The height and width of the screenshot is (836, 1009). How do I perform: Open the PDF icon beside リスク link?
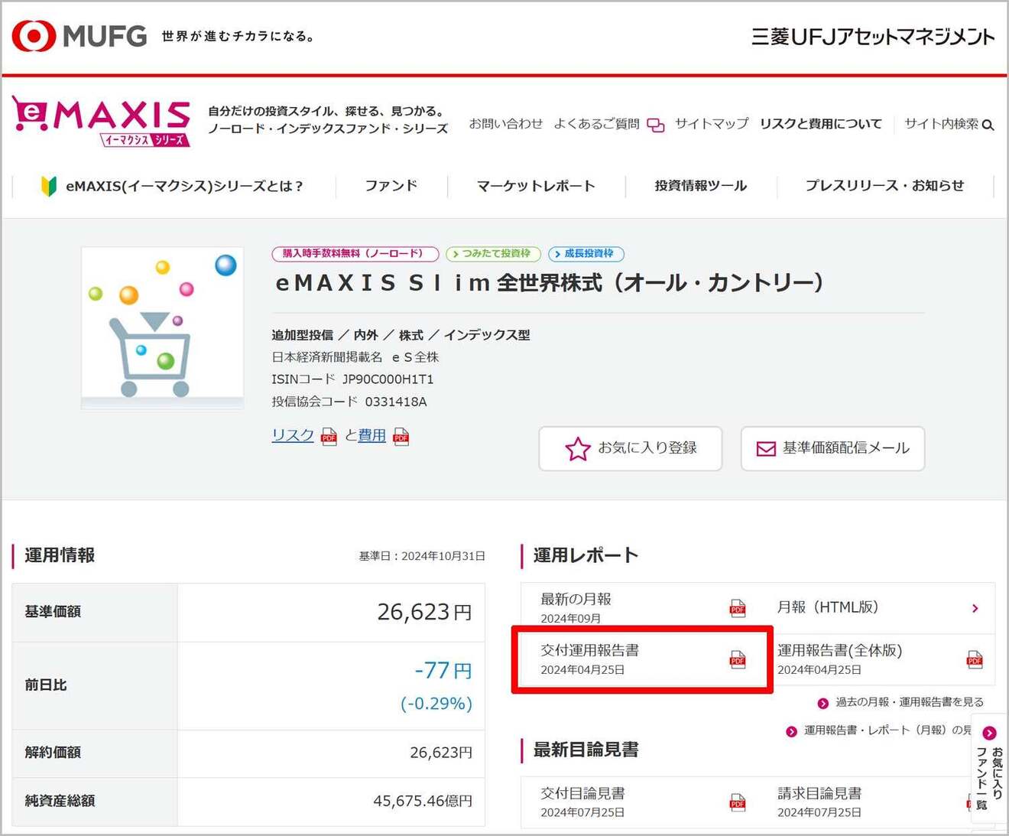(329, 436)
